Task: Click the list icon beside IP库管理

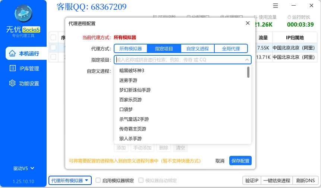Action: tap(13, 68)
